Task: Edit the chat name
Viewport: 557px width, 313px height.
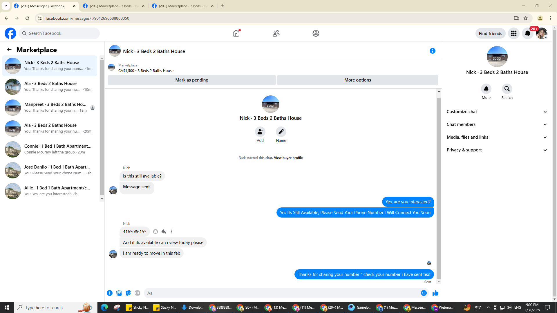Action: tap(281, 132)
